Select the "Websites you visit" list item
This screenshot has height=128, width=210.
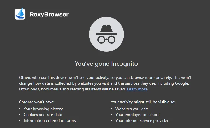pyautogui.click(x=132, y=109)
